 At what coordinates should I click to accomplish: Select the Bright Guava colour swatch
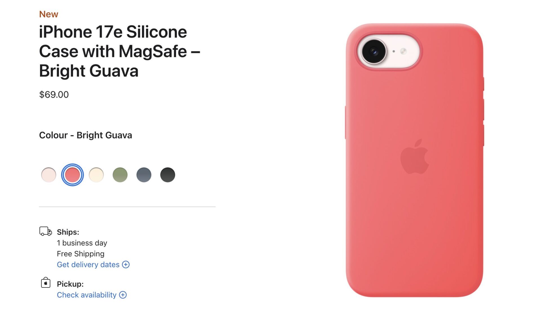pos(72,175)
